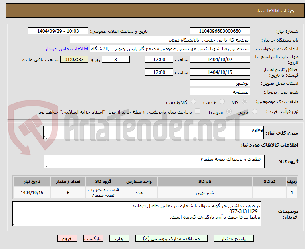
Task: Click the شرح کلی نیاز textarea with valve
Action: pos(154,133)
